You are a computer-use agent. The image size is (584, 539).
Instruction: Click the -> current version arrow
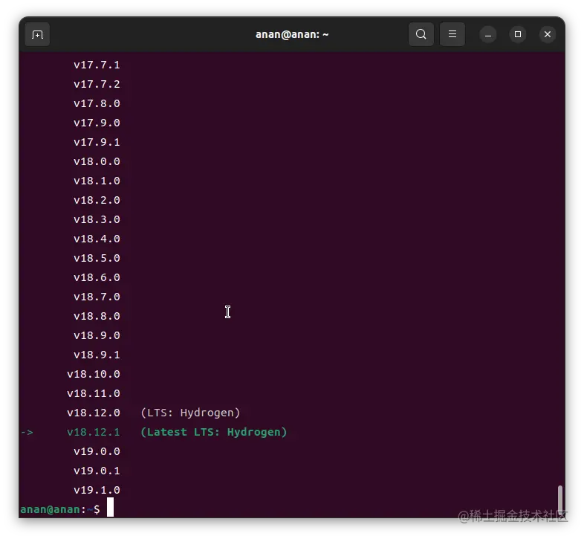pyautogui.click(x=27, y=433)
